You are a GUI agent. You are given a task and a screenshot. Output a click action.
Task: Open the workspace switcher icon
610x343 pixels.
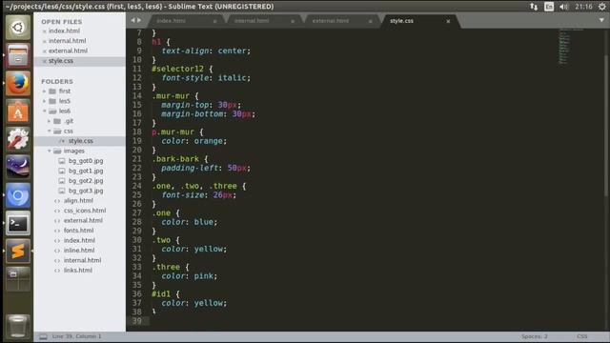point(18,279)
